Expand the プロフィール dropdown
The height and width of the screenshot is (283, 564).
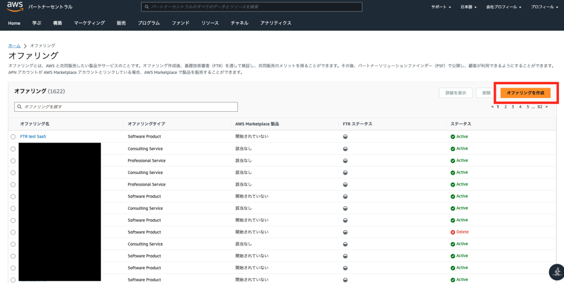545,7
